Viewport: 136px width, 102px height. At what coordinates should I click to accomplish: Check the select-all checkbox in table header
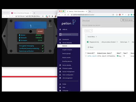coord(86,53)
